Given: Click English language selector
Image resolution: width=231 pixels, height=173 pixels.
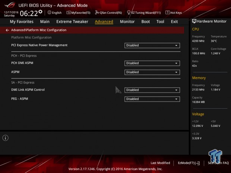Looking at the screenshot, I should tap(57, 13).
